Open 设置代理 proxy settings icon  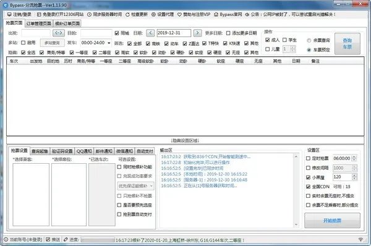(x=153, y=14)
